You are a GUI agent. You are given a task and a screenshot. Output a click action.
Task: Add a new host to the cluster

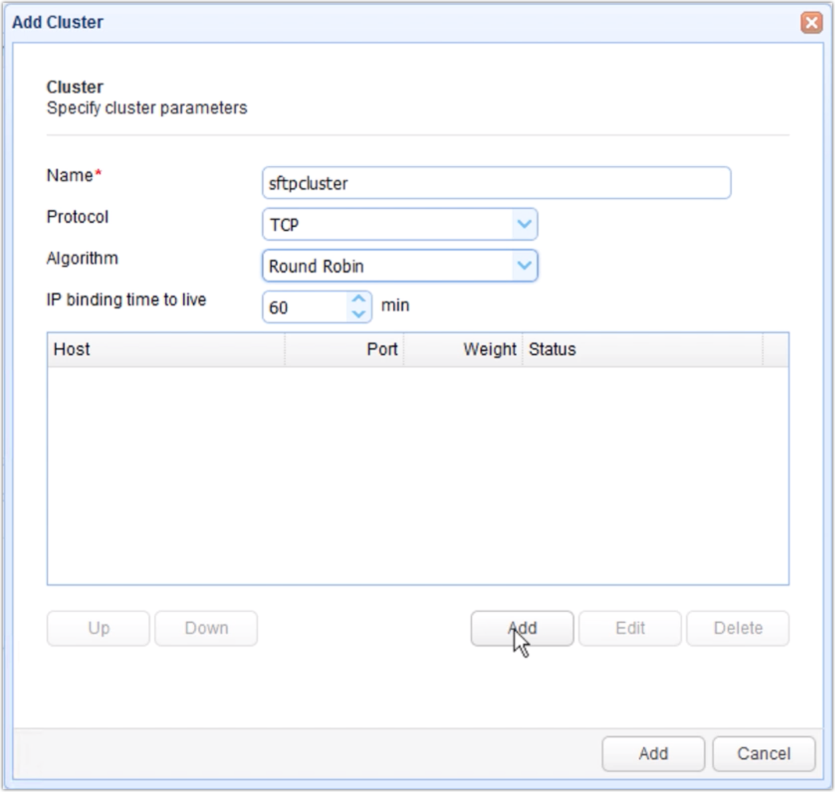[522, 628]
